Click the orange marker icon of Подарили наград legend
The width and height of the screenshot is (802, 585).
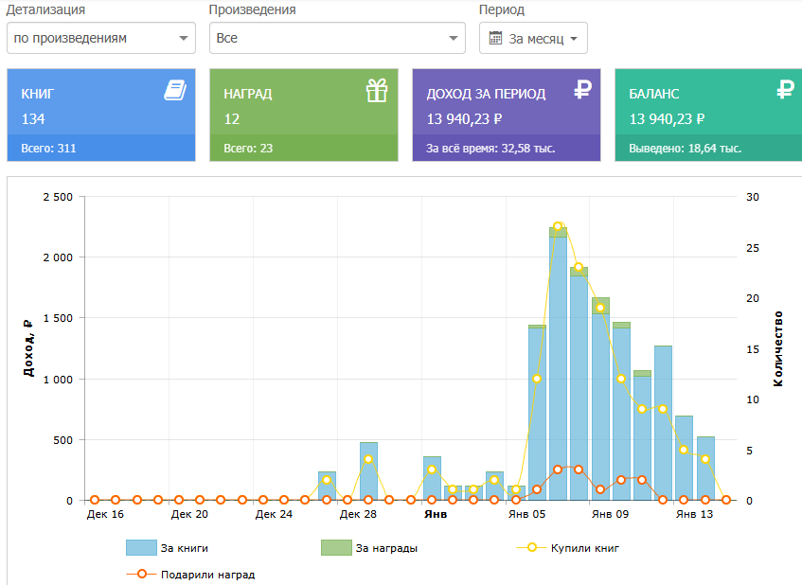point(142,575)
